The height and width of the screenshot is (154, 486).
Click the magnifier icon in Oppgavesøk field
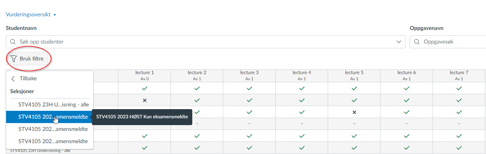[417, 42]
